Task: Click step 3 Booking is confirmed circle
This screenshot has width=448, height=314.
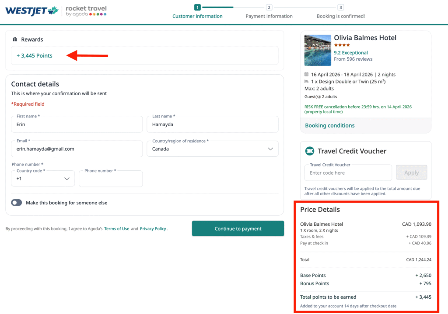Action: click(x=341, y=7)
